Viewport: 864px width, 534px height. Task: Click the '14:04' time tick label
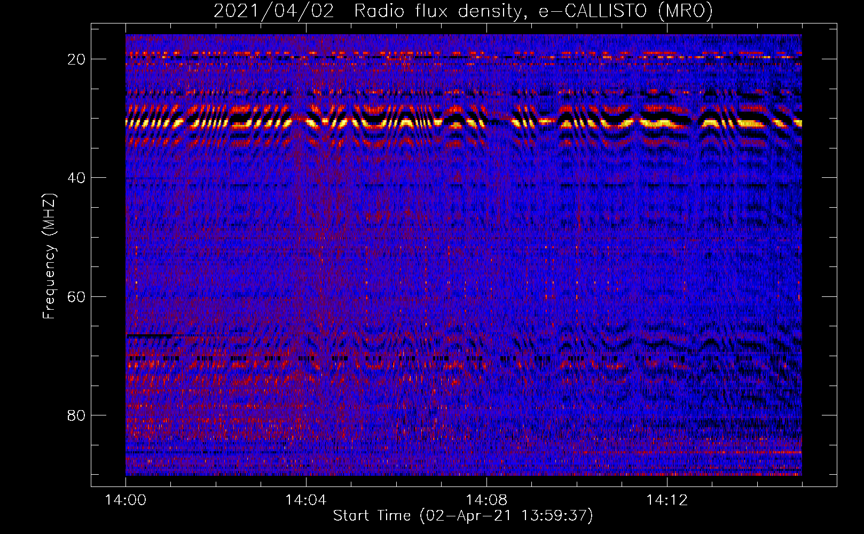click(305, 500)
